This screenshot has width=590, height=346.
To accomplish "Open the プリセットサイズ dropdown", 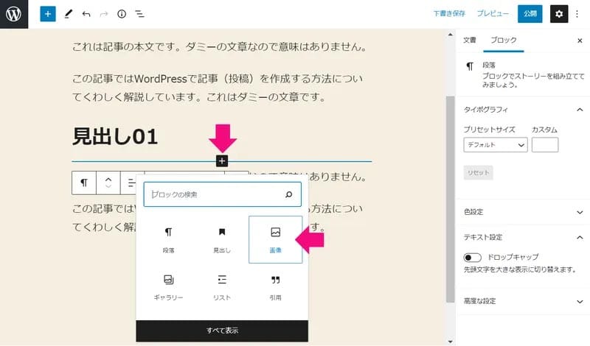I will coord(496,145).
